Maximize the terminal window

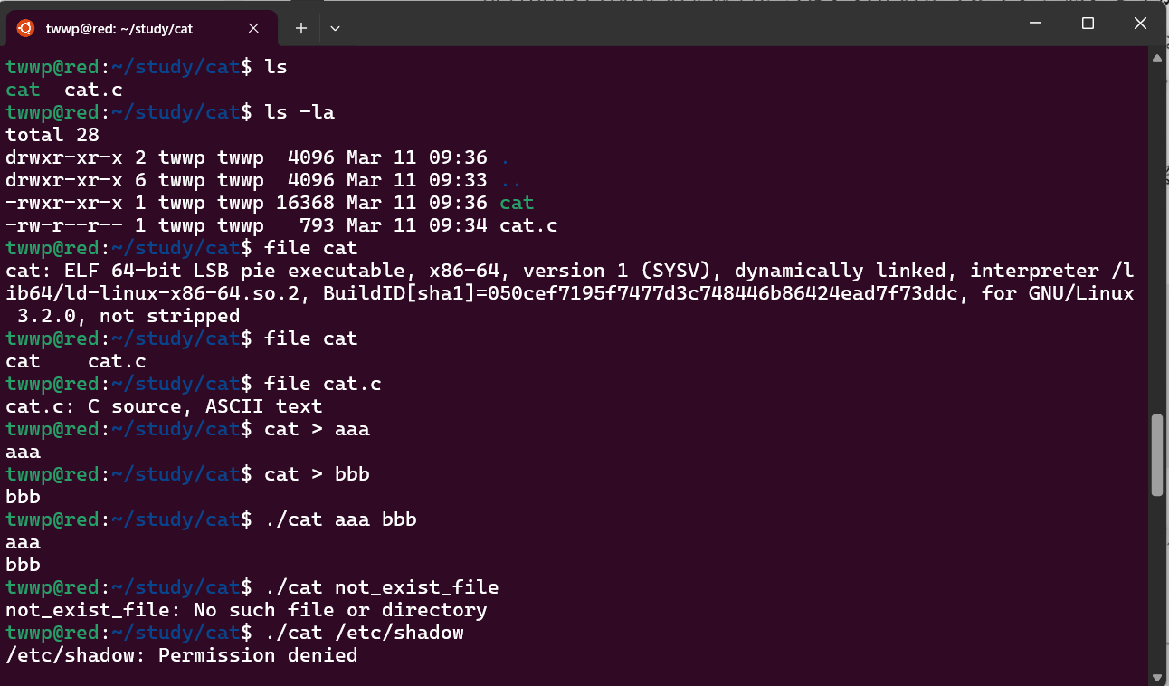(x=1088, y=24)
